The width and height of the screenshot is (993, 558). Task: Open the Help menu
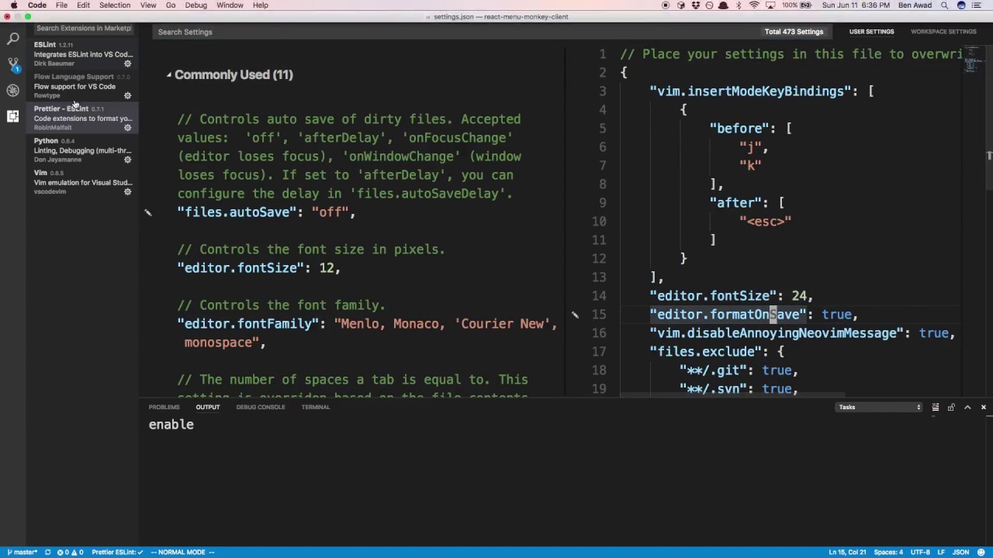tap(261, 5)
